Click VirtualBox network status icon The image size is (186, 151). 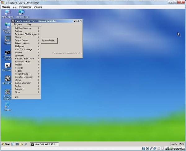coord(155,149)
